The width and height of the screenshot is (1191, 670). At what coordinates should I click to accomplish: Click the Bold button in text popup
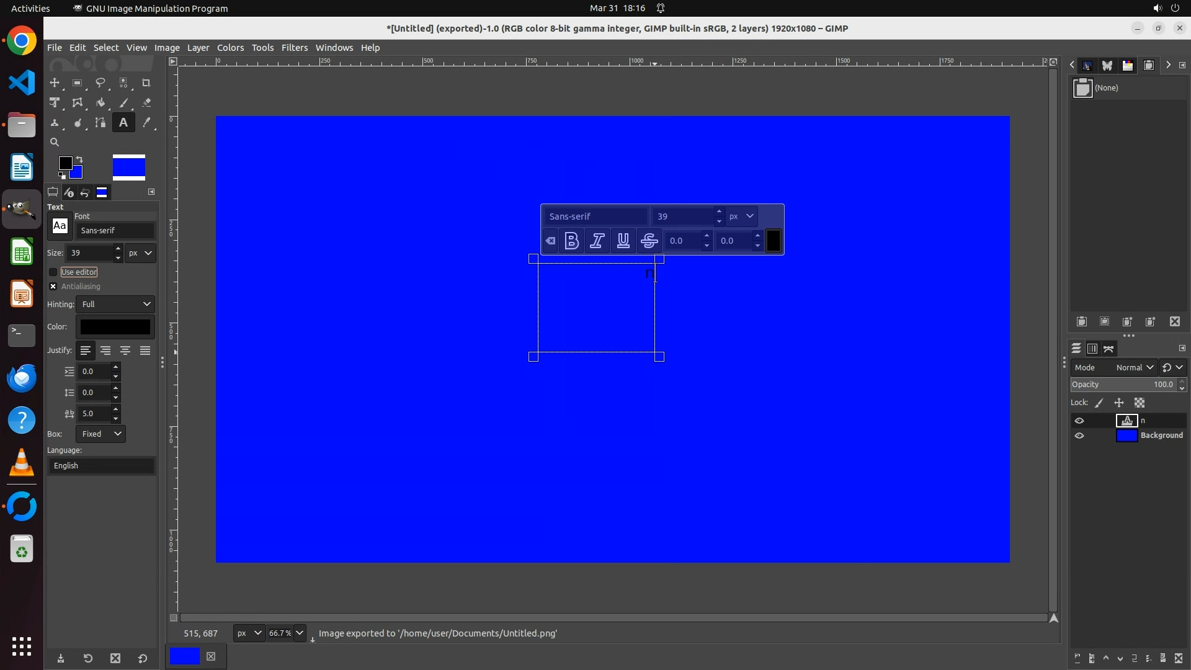tap(572, 241)
